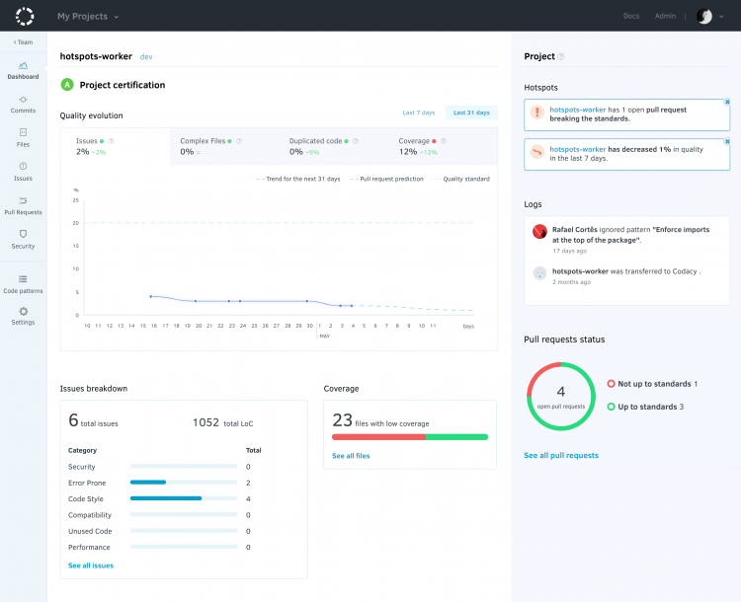Open the Commits sidebar icon
This screenshot has width=741, height=602.
[23, 100]
